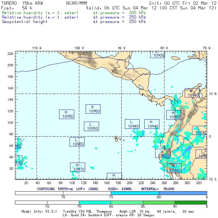This screenshot has height=218, width=218.
Task: Click the H 10970 high-pressure label
Action: tap(77, 167)
